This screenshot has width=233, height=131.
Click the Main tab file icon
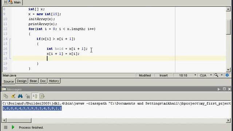click(11, 2)
